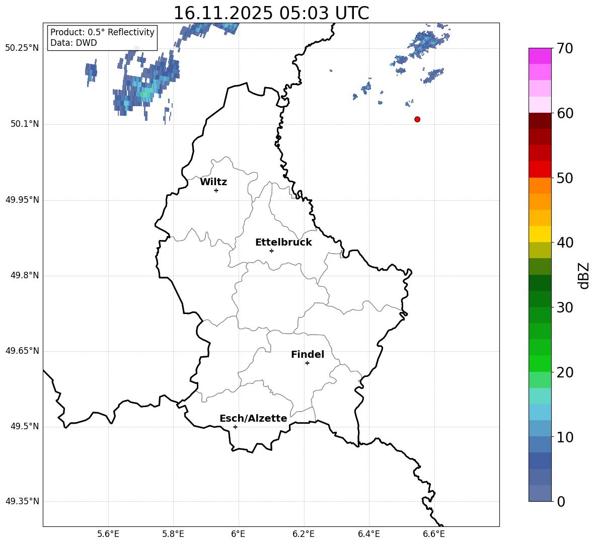The image size is (596, 544).
Task: Click the 6°E longitude label
Action: pyautogui.click(x=238, y=534)
